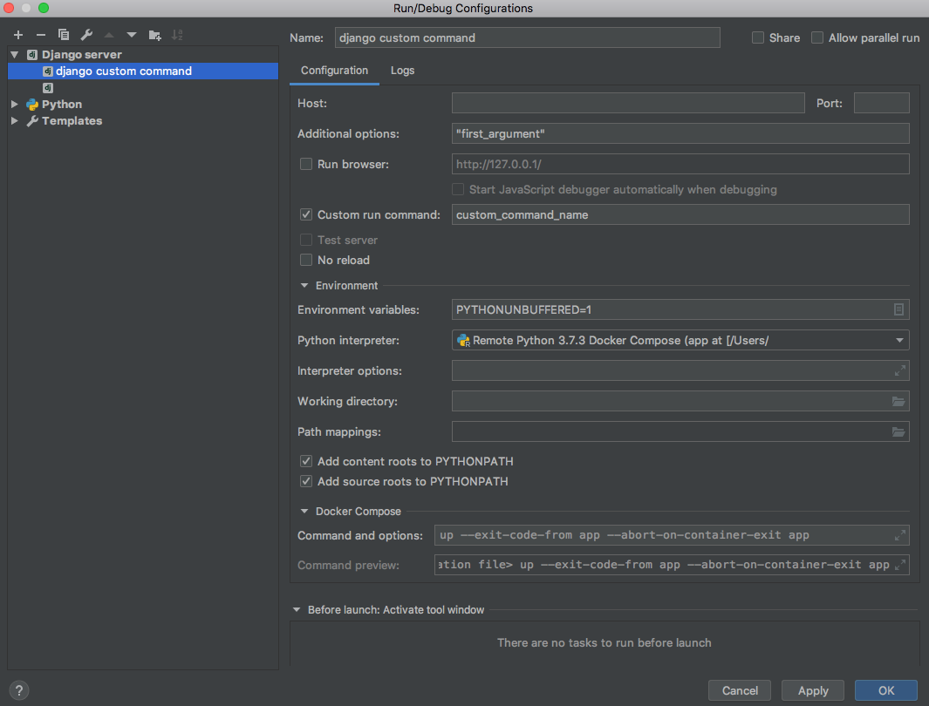Screen dimensions: 929x706
Task: Open help with question mark button
Action: pos(19,690)
